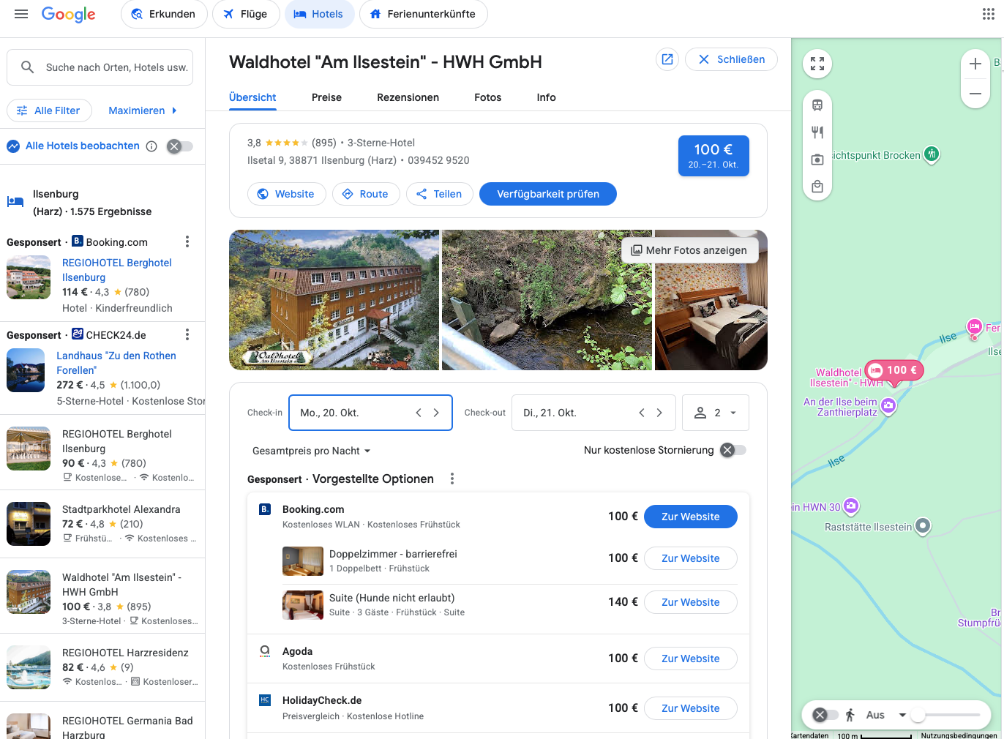
Task: Open the Gesamtpreis pro Nacht dropdown
Action: tap(310, 451)
